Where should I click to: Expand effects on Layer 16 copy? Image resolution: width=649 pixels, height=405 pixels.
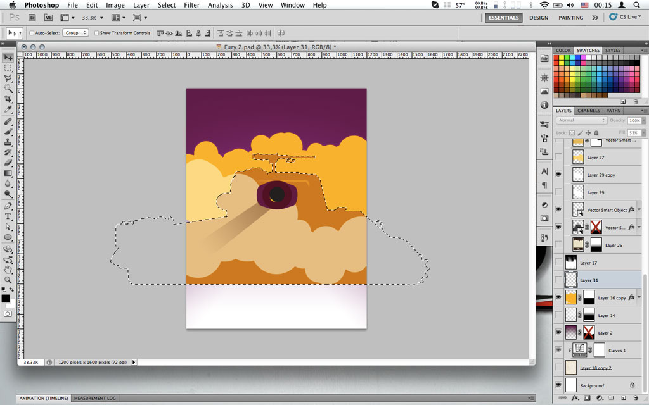pyautogui.click(x=639, y=297)
